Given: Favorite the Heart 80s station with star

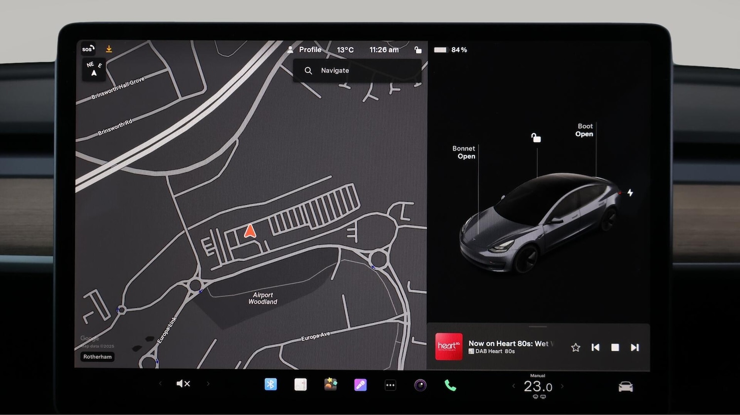Looking at the screenshot, I should [575, 348].
